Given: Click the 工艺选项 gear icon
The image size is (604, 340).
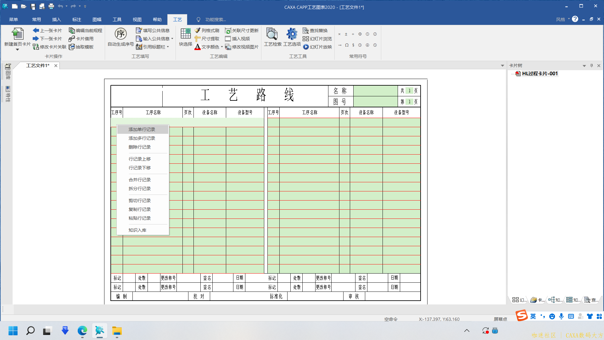Looking at the screenshot, I should 292,34.
